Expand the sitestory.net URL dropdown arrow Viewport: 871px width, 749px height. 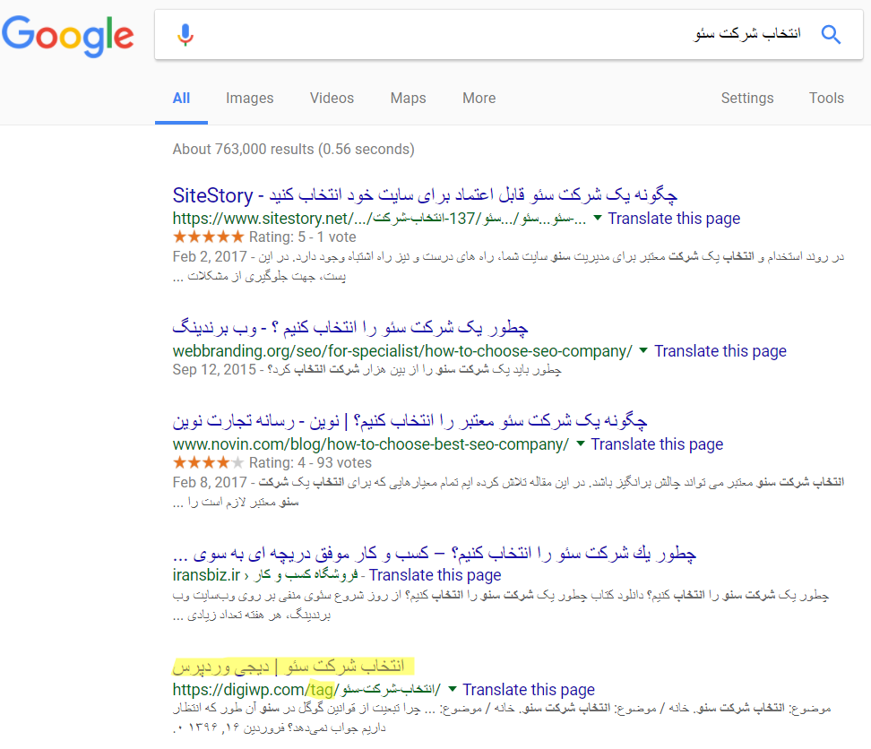598,219
